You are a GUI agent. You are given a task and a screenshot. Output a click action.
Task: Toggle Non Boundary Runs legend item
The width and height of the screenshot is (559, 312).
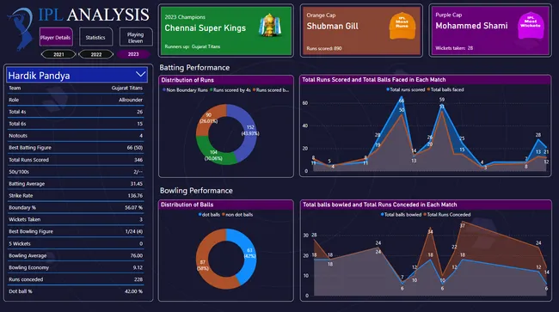[185, 90]
